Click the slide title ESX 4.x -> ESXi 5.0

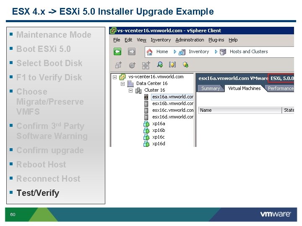pos(113,12)
